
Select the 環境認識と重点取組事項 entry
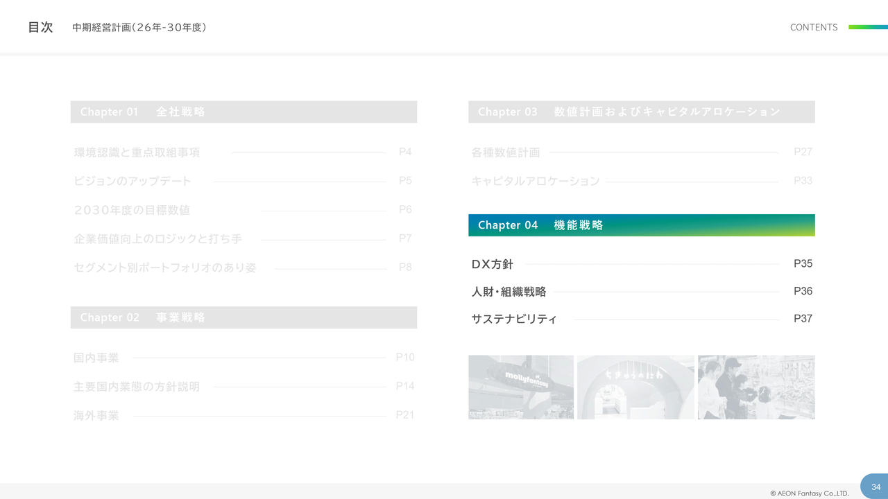coord(137,152)
